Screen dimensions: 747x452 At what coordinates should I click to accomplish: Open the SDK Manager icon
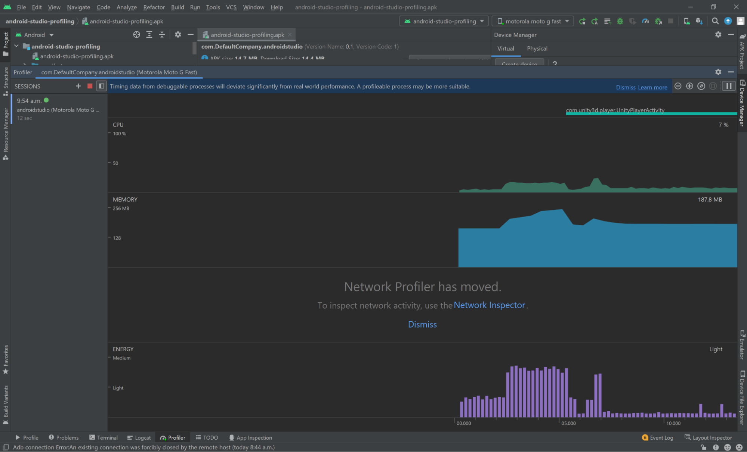[x=699, y=21]
